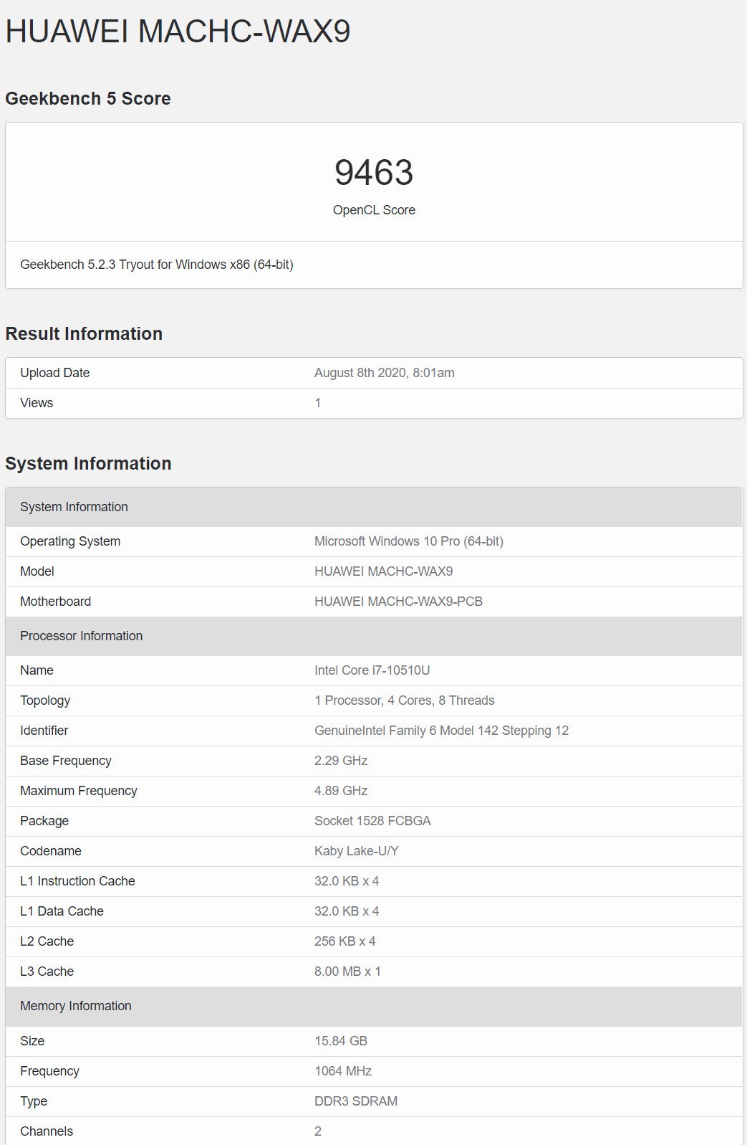Click the Topology label
This screenshot has width=747, height=1145.
(x=45, y=700)
